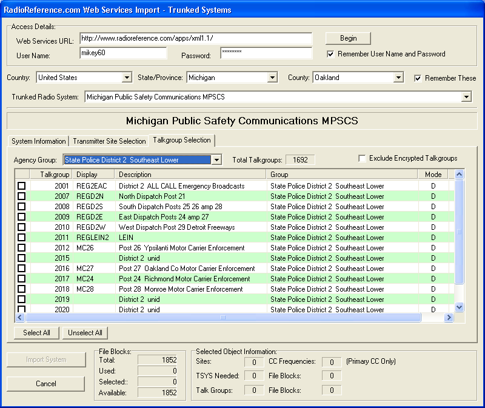Select talkgroup 2010 West Dispatch checkbox
The image size is (485, 408).
[21, 227]
